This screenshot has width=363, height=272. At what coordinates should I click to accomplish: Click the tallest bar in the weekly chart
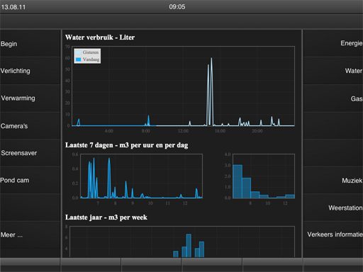tap(189, 245)
